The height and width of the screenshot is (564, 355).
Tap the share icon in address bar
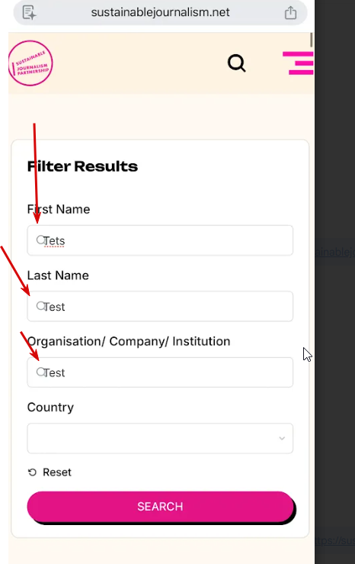[290, 12]
